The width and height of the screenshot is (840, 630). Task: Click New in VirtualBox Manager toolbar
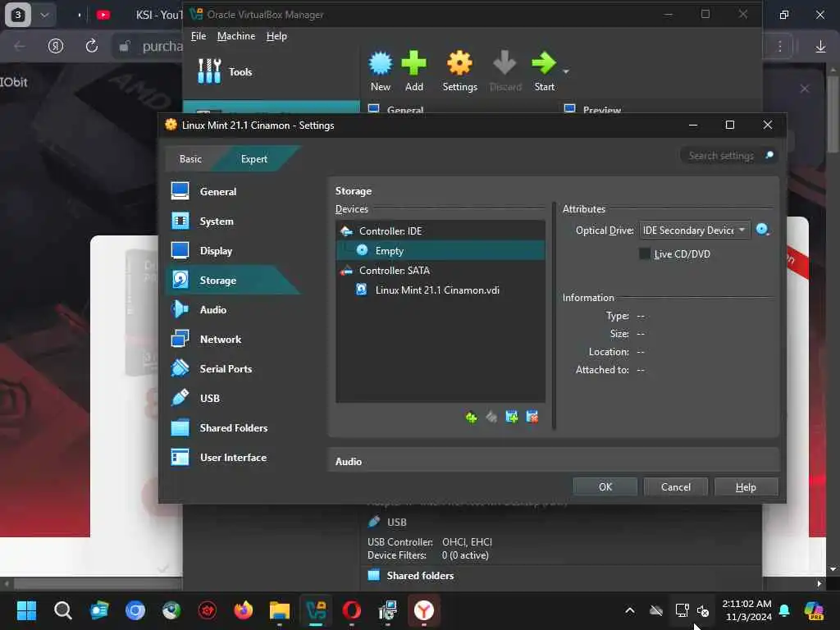coord(381,71)
